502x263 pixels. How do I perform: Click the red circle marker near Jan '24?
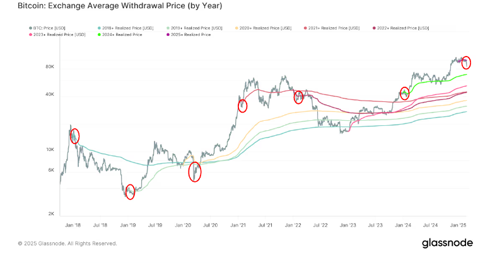click(x=405, y=92)
